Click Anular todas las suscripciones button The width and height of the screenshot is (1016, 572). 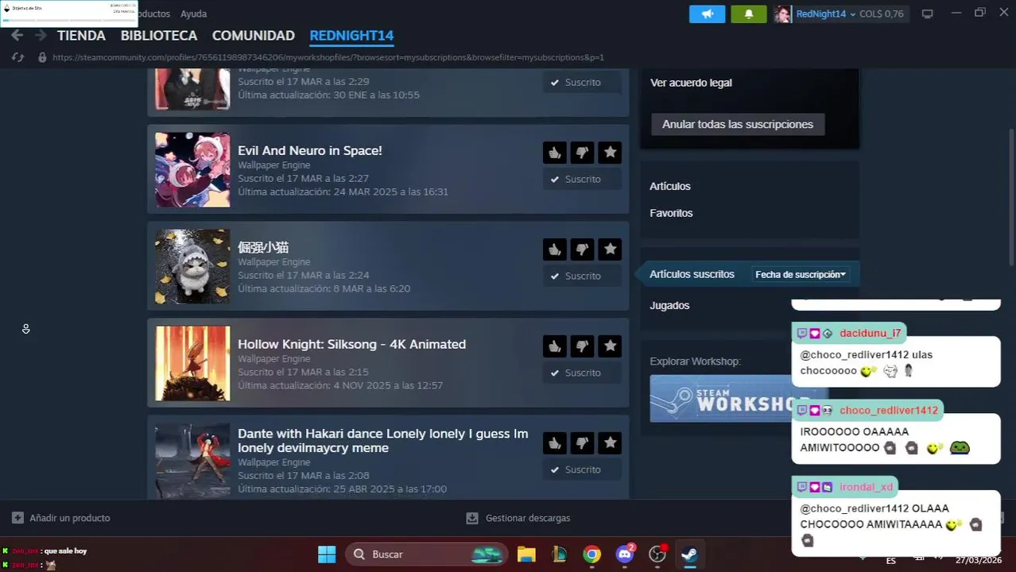(x=738, y=124)
